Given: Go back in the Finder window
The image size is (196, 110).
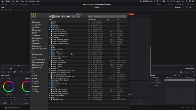Looking at the screenshot, I should coord(32,16).
